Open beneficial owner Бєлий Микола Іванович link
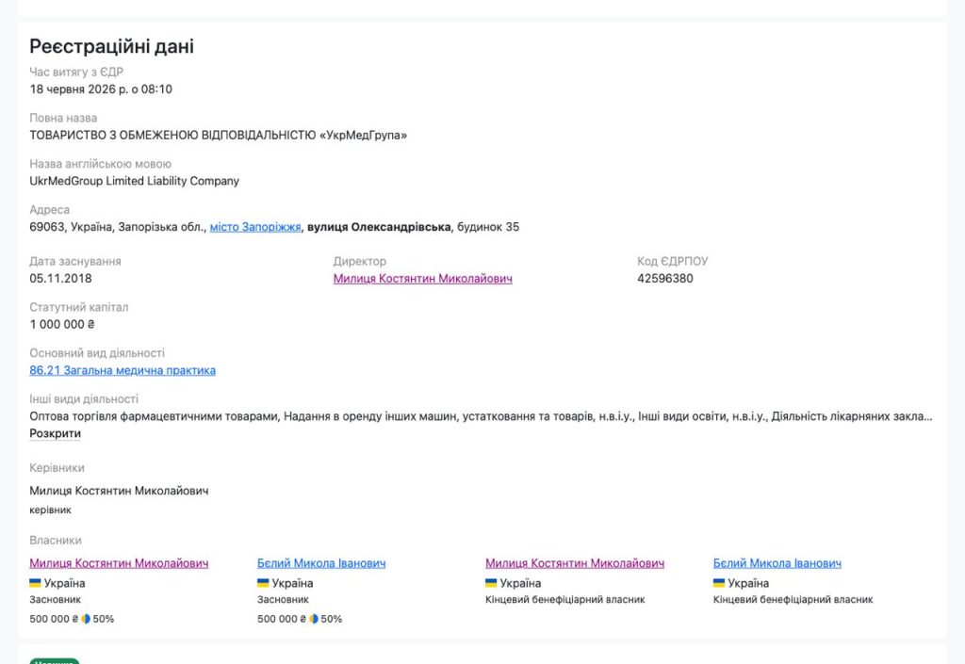 pyautogui.click(x=777, y=563)
